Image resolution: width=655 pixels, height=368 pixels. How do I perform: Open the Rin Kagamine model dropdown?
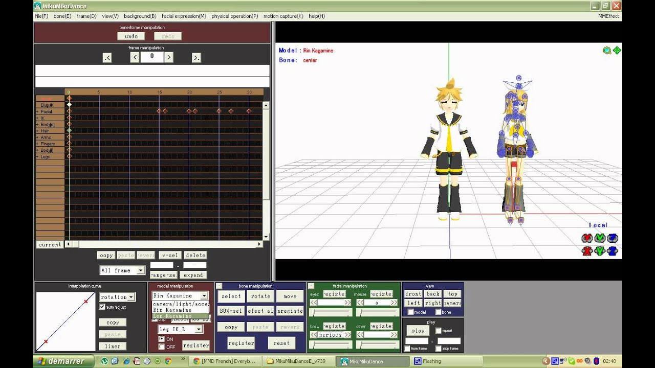click(204, 295)
